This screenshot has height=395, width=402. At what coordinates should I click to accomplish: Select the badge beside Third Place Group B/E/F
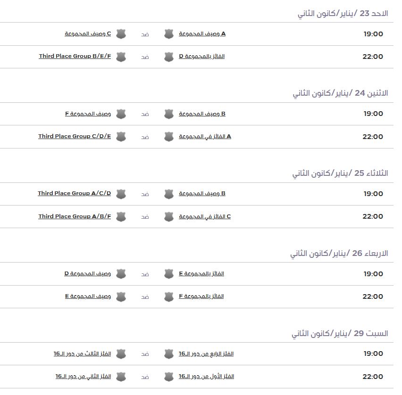[121, 57]
